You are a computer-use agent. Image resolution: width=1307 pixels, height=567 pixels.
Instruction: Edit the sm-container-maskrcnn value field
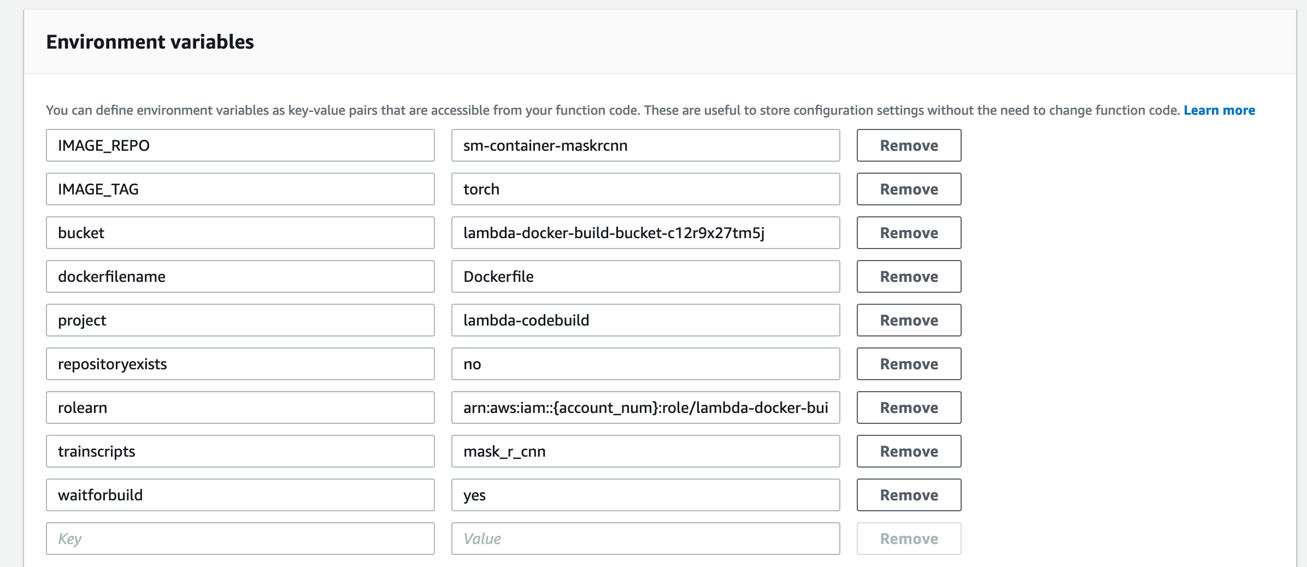pos(645,145)
